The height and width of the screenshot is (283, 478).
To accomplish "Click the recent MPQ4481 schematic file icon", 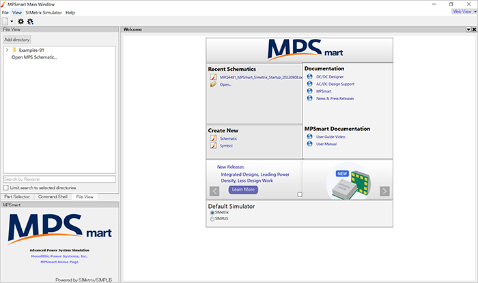I will 213,77.
